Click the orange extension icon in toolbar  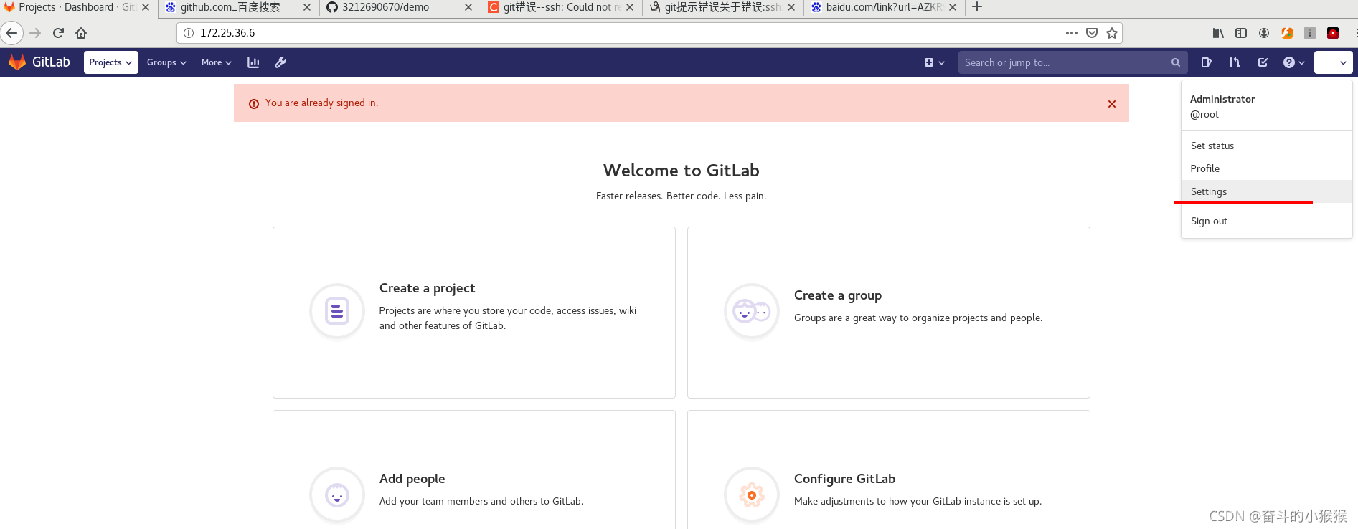(x=1287, y=33)
